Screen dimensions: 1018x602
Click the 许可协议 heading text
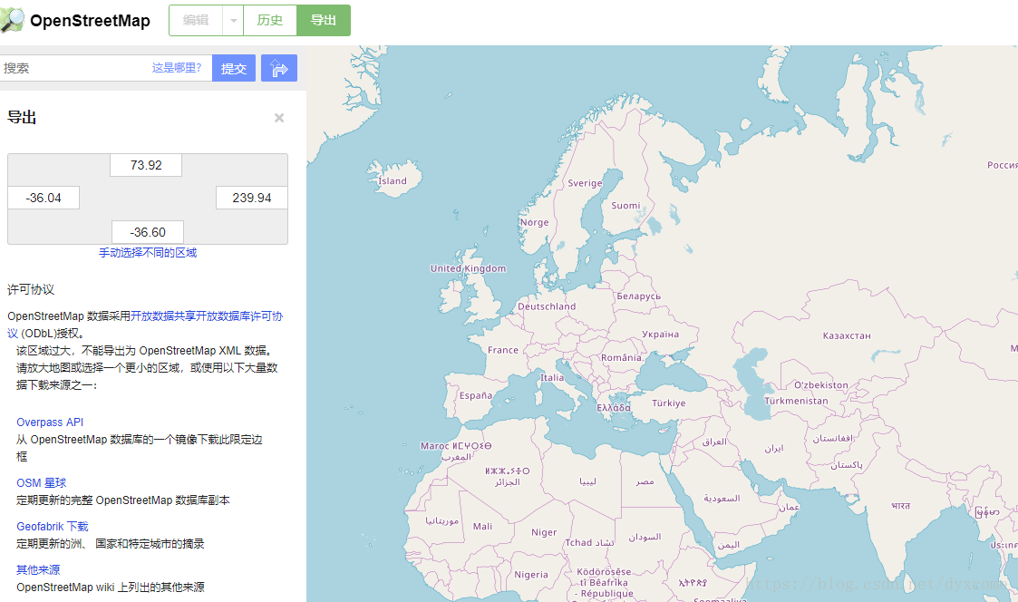point(31,289)
